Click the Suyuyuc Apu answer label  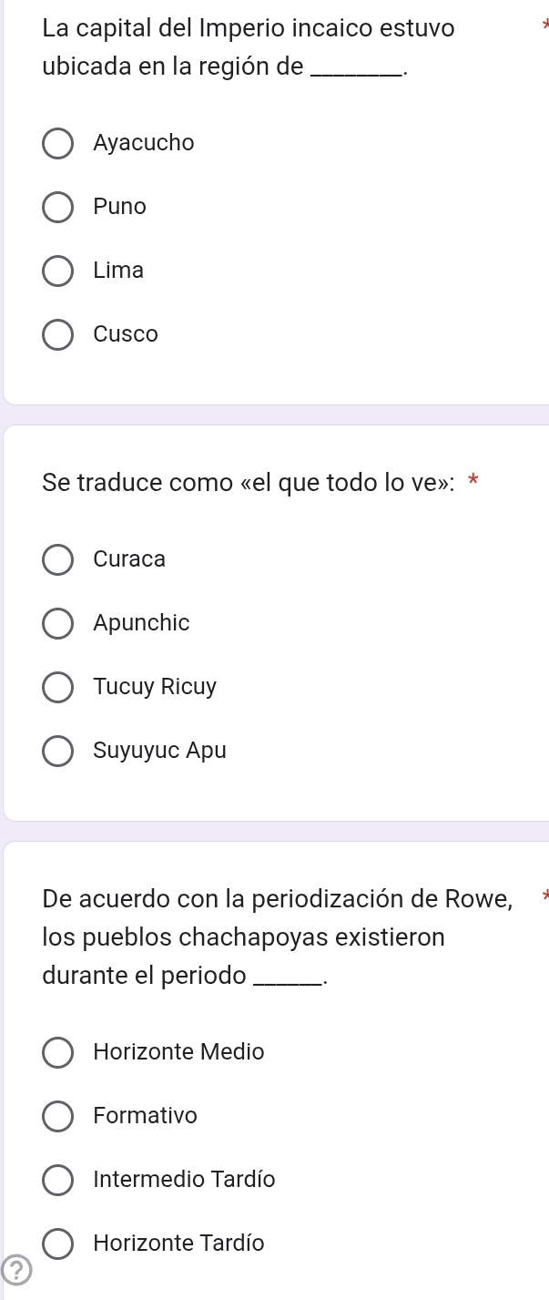pyautogui.click(x=160, y=750)
